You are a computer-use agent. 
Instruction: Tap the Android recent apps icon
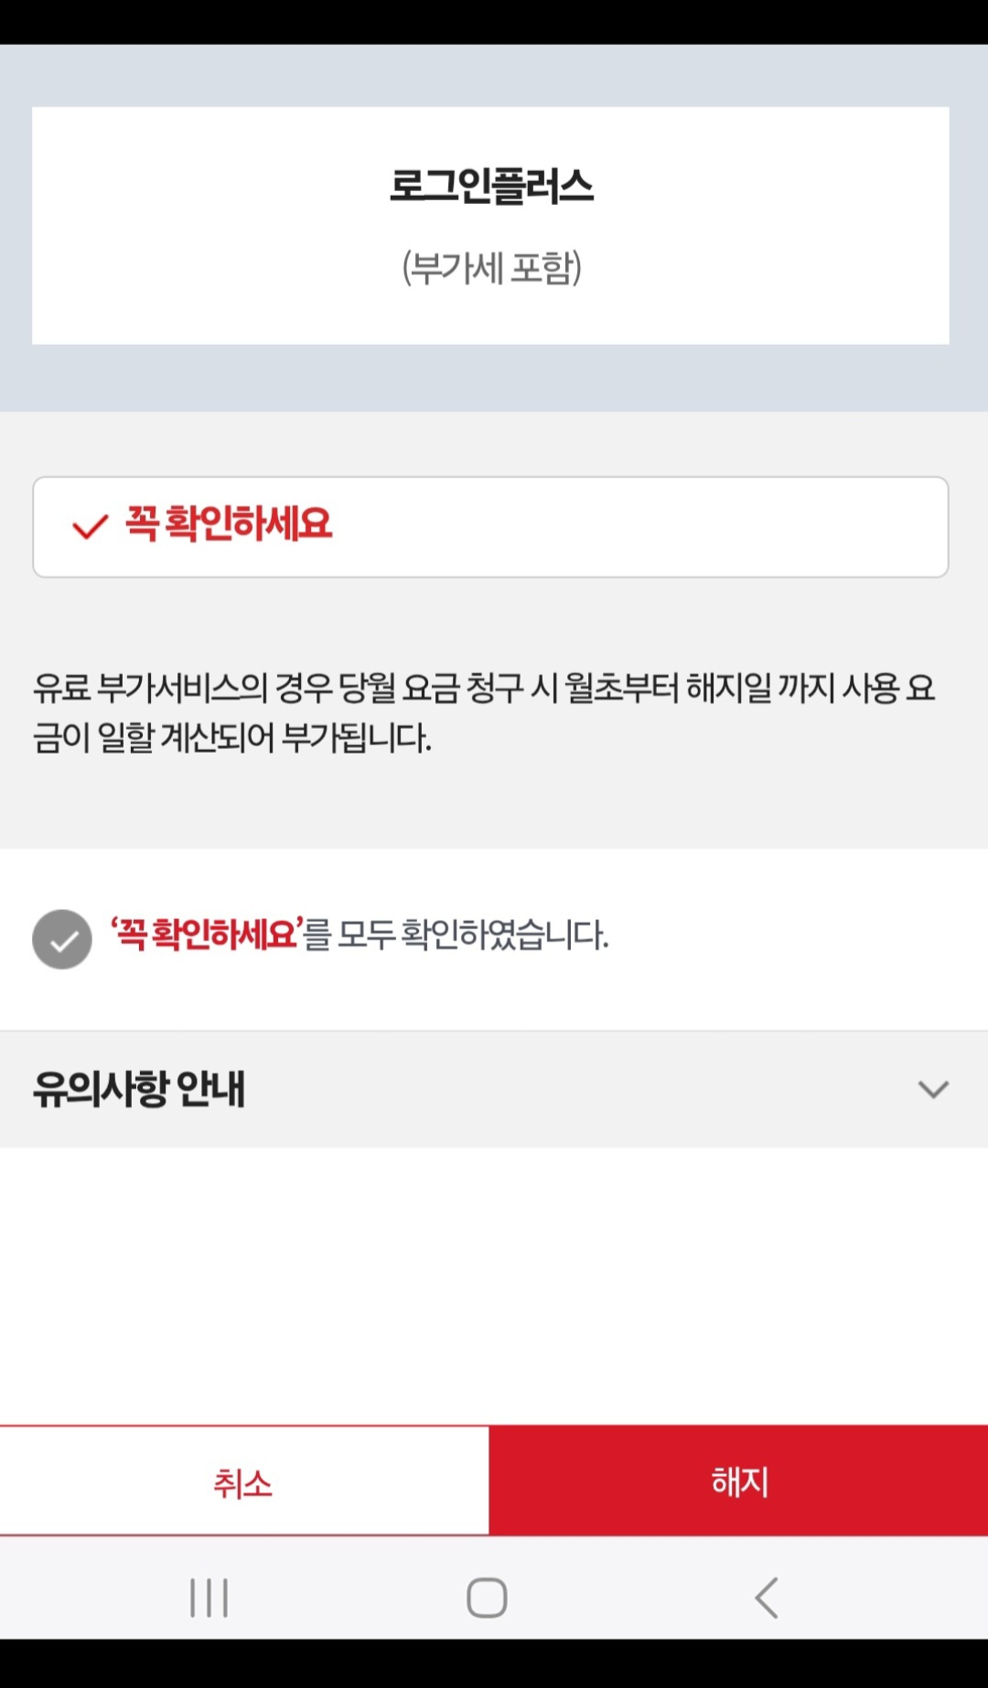coord(209,1599)
